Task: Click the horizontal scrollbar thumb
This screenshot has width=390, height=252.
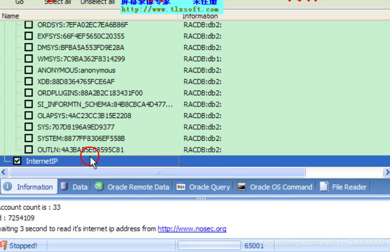Action: point(157,172)
